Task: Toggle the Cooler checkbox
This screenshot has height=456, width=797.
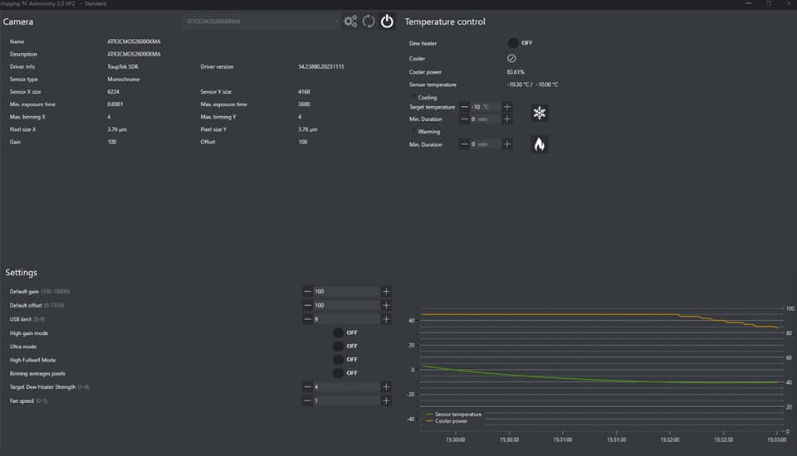Action: (x=511, y=58)
